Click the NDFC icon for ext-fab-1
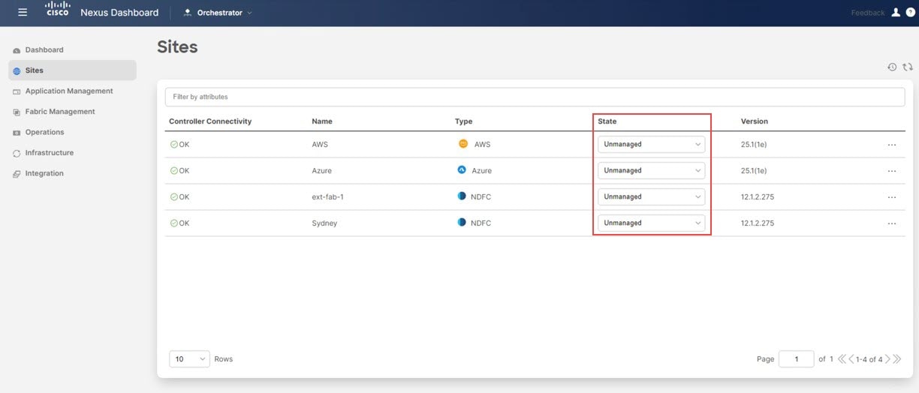Viewport: 919px width, 393px height. 463,196
